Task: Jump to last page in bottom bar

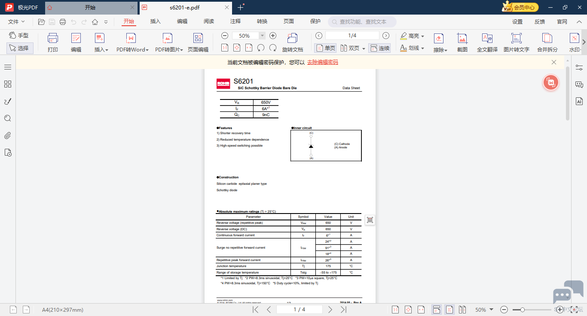Action: (x=343, y=310)
